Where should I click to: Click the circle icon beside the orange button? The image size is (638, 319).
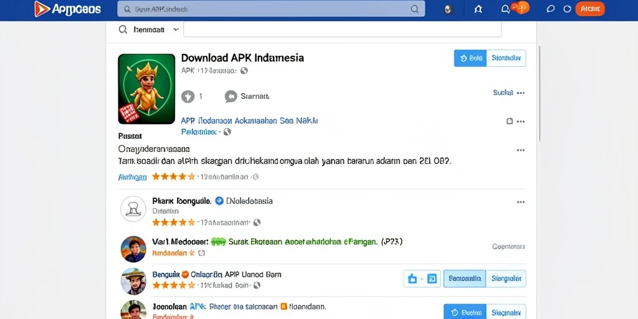[567, 9]
